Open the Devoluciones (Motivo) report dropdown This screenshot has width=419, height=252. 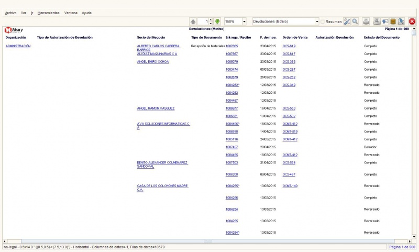tap(317, 21)
